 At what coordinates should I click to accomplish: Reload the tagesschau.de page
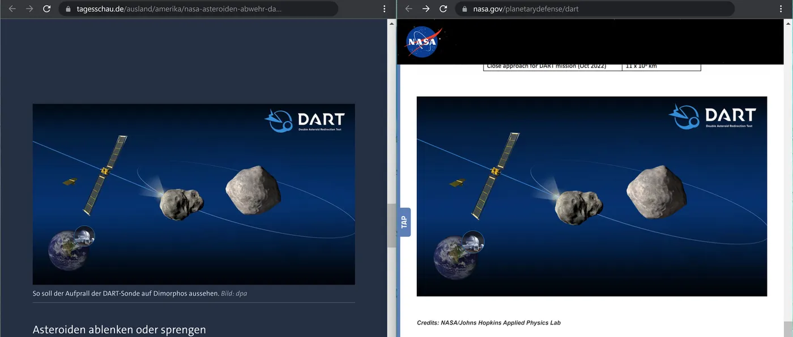(x=47, y=9)
